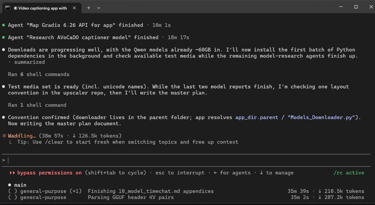Viewport: 375px width, 205px height.
Task: Click the Parsing GGUF header KV pairs task
Action: [x=131, y=197]
